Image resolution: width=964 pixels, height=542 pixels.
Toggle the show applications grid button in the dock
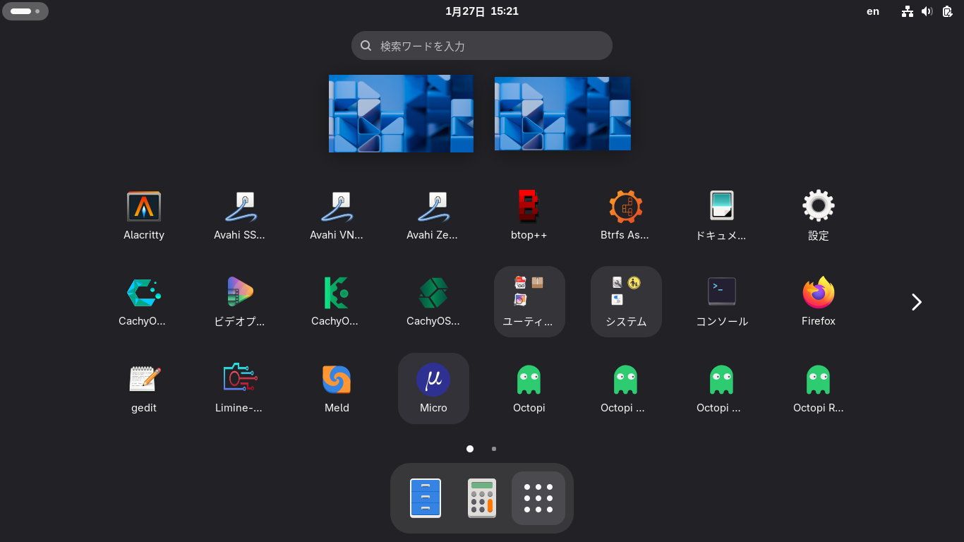point(538,498)
